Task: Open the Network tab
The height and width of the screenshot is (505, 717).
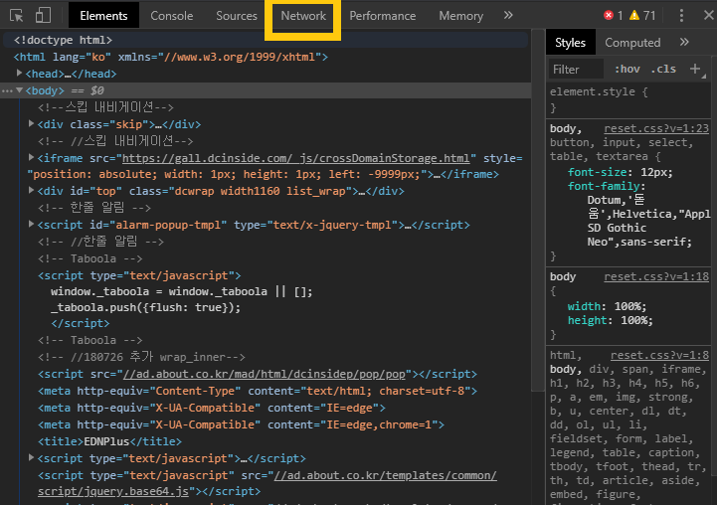Action: [x=303, y=16]
